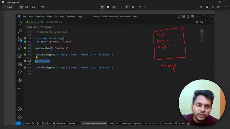Share the snip
This screenshot has width=230, height=129.
click(x=218, y=7)
